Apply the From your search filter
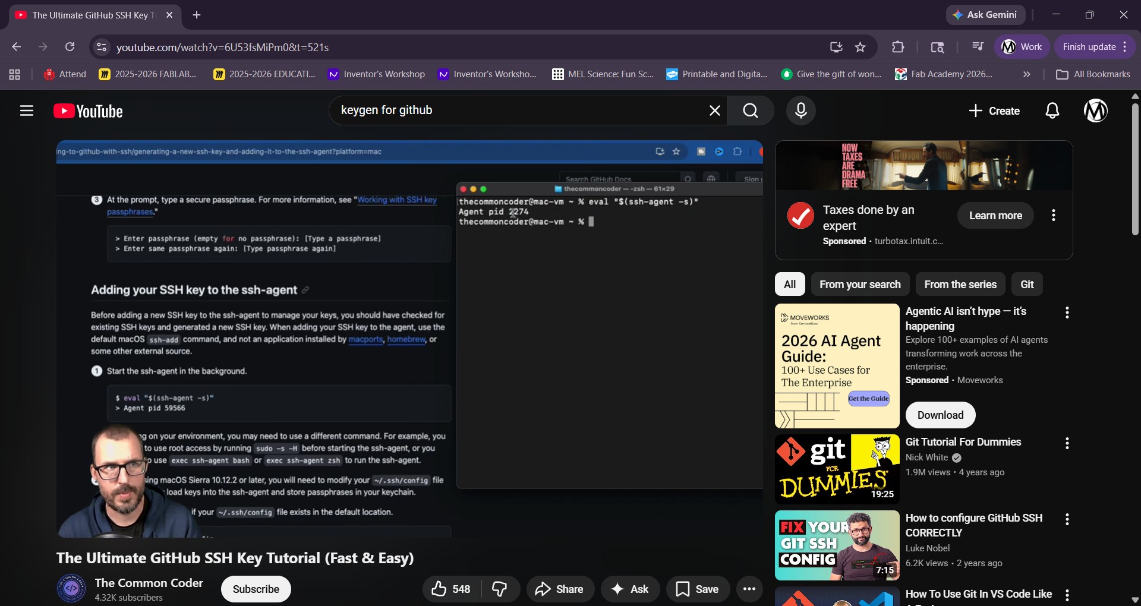This screenshot has width=1141, height=606. tap(861, 284)
